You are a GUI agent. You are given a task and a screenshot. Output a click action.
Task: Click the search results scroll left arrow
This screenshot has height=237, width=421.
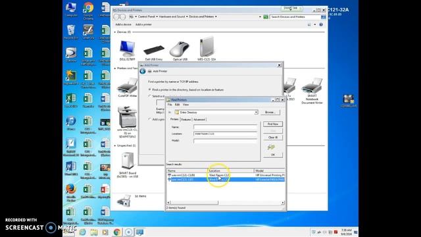click(168, 203)
